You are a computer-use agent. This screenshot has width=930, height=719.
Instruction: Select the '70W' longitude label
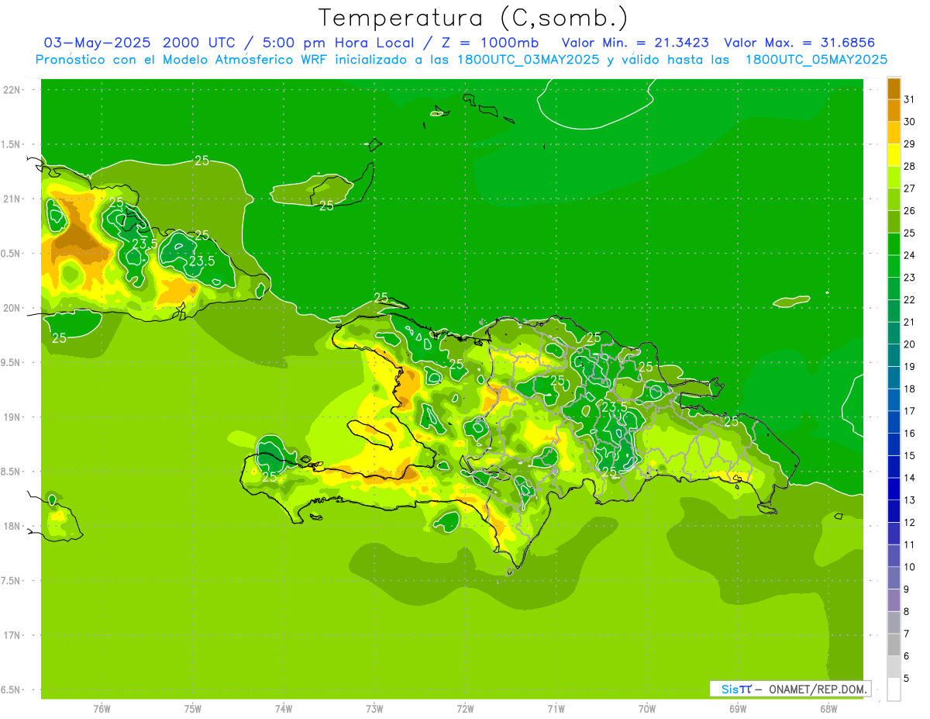(x=647, y=709)
